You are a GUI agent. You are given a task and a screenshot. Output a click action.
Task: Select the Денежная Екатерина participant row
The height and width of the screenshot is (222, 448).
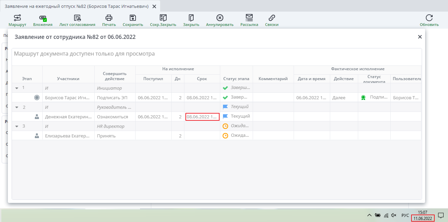click(68, 117)
